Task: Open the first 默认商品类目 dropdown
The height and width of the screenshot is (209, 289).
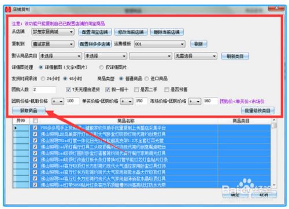Action: point(60,56)
